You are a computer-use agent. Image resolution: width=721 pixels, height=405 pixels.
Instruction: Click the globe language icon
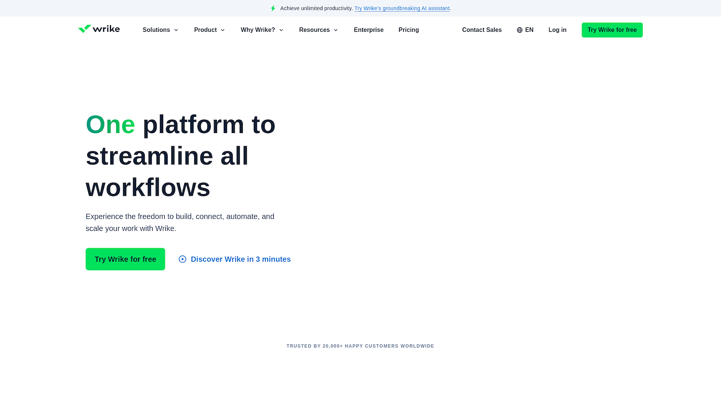pos(520,30)
